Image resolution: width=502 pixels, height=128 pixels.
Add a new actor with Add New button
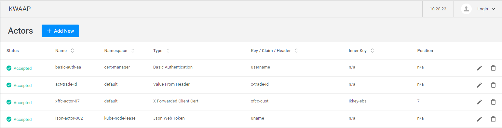60,31
